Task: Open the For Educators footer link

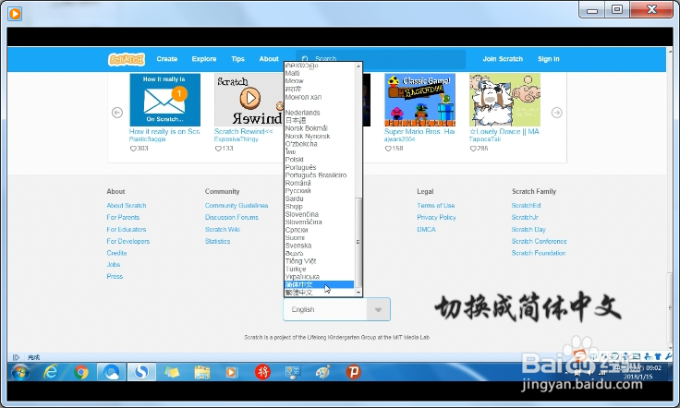Action: [x=127, y=229]
